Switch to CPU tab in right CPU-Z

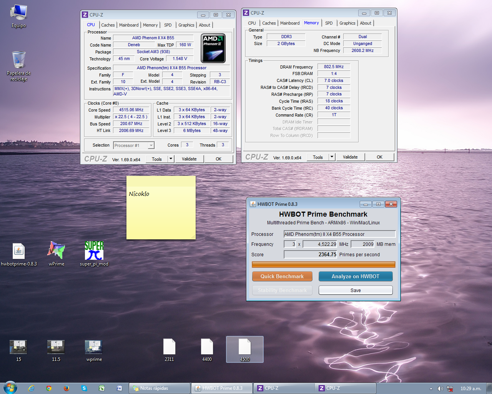pos(252,23)
